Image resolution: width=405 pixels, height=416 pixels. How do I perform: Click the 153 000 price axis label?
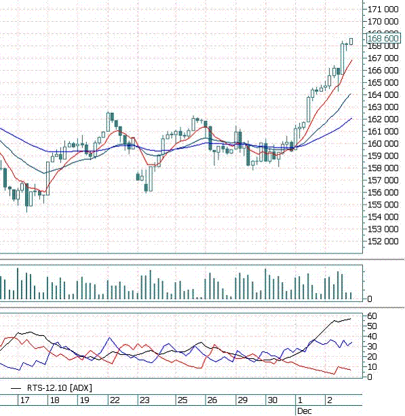(x=383, y=229)
